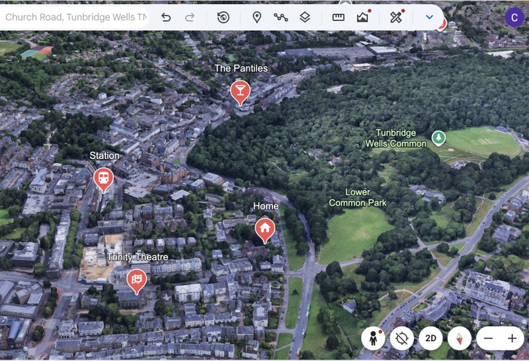Open the map style landscape icon
The height and width of the screenshot is (361, 529).
coord(362,17)
